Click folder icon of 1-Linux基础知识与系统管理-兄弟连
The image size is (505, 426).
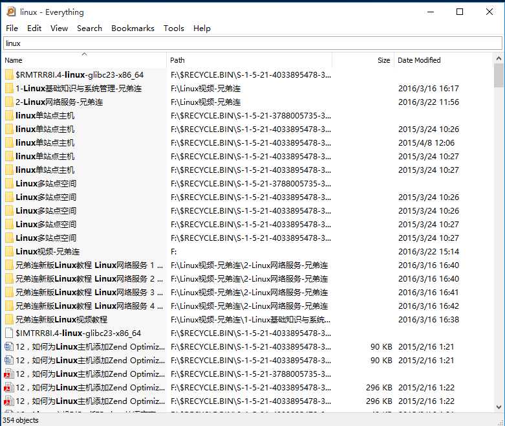pyautogui.click(x=9, y=88)
